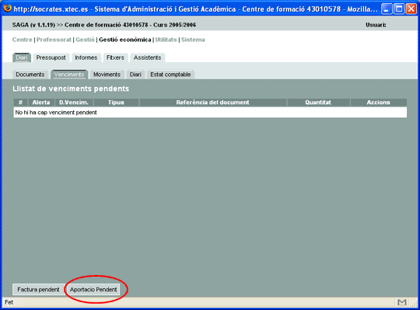Click the Accions column header
The image size is (420, 310).
(x=378, y=103)
